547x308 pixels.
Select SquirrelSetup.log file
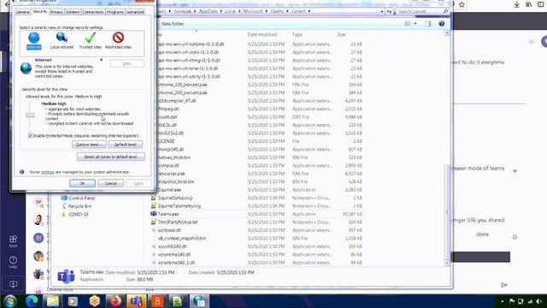tap(174, 198)
